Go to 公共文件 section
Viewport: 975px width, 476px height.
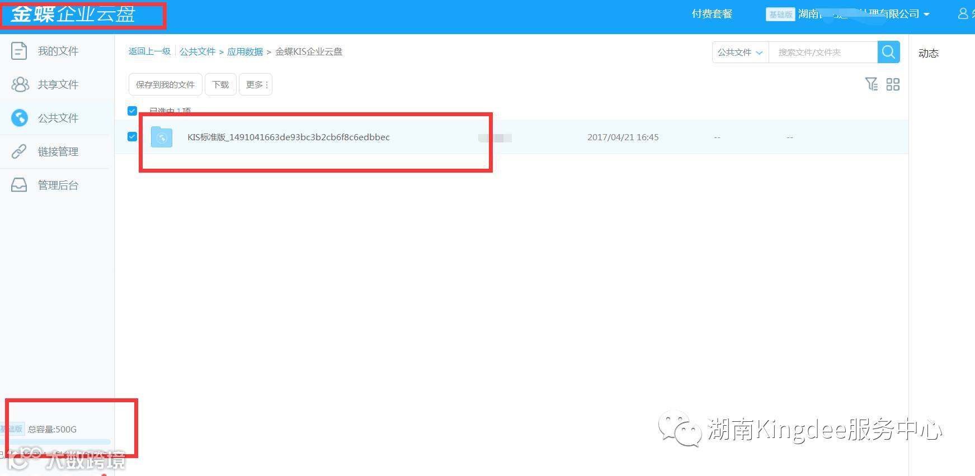click(x=58, y=118)
